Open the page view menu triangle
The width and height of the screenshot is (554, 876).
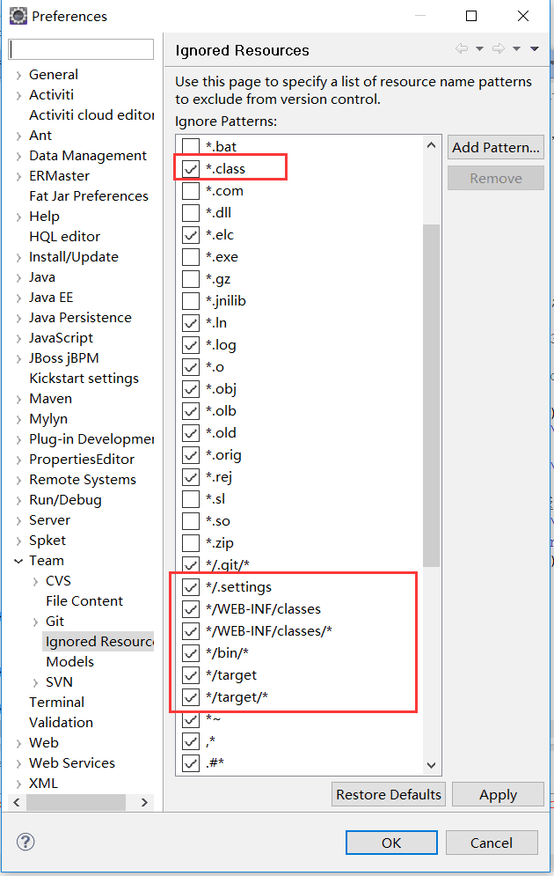[535, 49]
